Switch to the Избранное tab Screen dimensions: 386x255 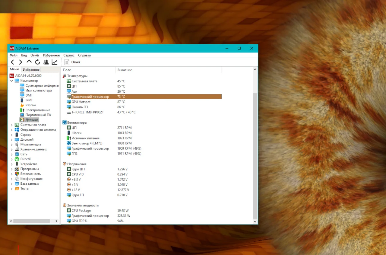point(31,70)
